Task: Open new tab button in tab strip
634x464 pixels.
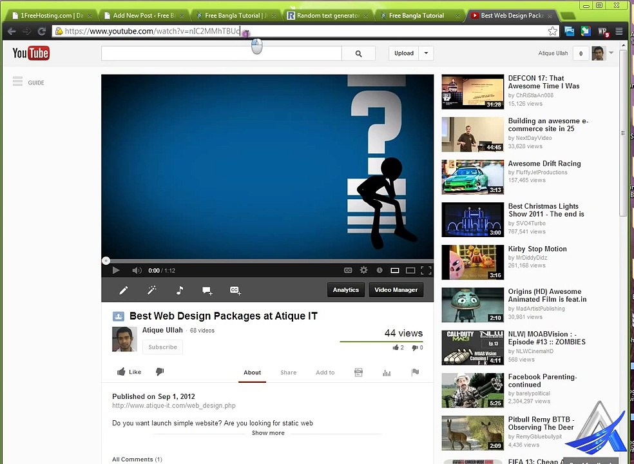Action: click(x=568, y=15)
